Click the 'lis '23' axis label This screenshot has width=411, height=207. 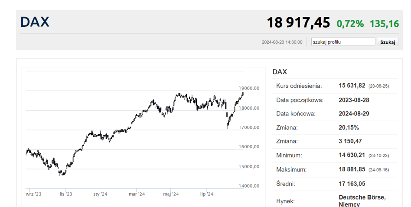point(66,194)
